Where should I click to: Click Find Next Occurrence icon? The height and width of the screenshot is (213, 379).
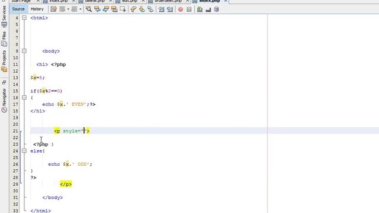[x=105, y=9]
